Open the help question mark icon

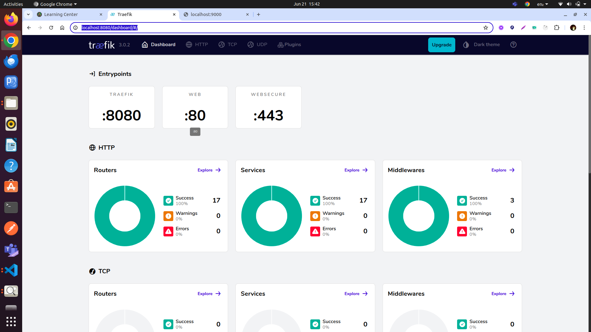513,45
